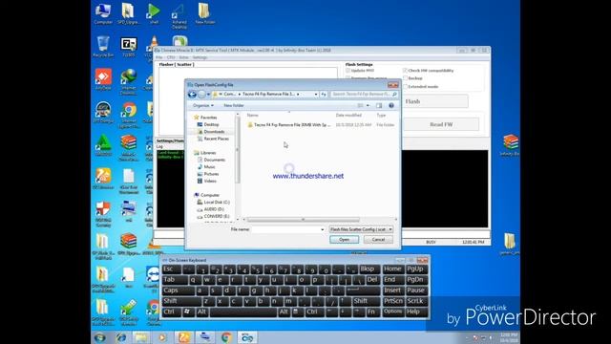
Task: Click the change view icon in the dialog toolbar
Action: point(361,106)
